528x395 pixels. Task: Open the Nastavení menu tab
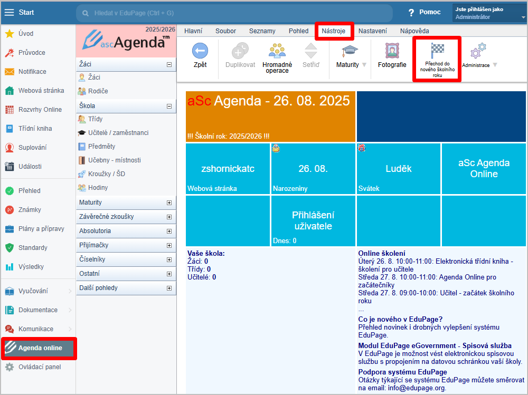pyautogui.click(x=372, y=31)
